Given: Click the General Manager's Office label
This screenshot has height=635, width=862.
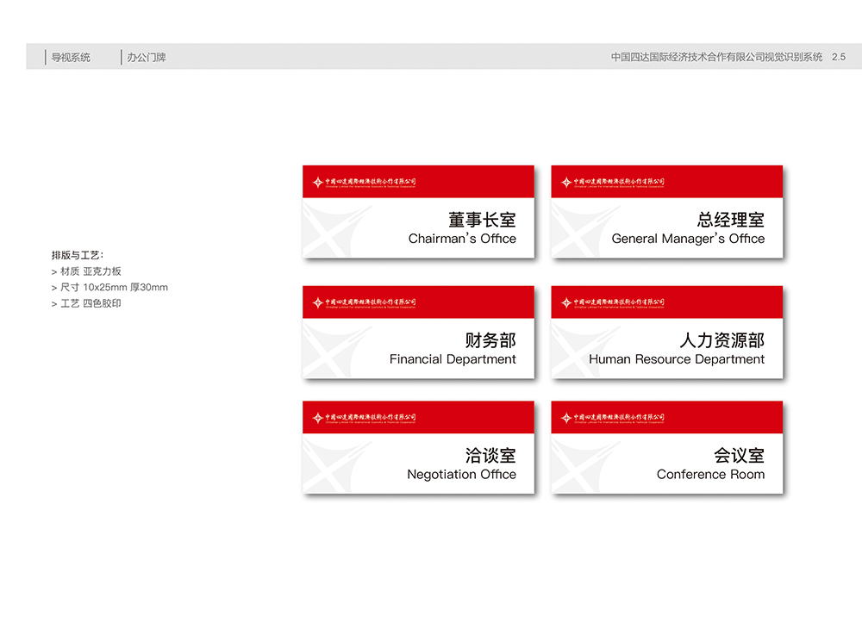Looking at the screenshot, I should [688, 239].
